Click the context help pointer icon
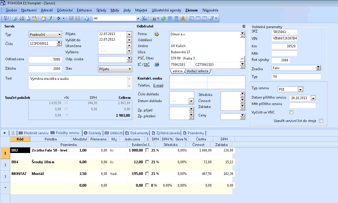The height and width of the screenshot is (203, 338). (211, 18)
